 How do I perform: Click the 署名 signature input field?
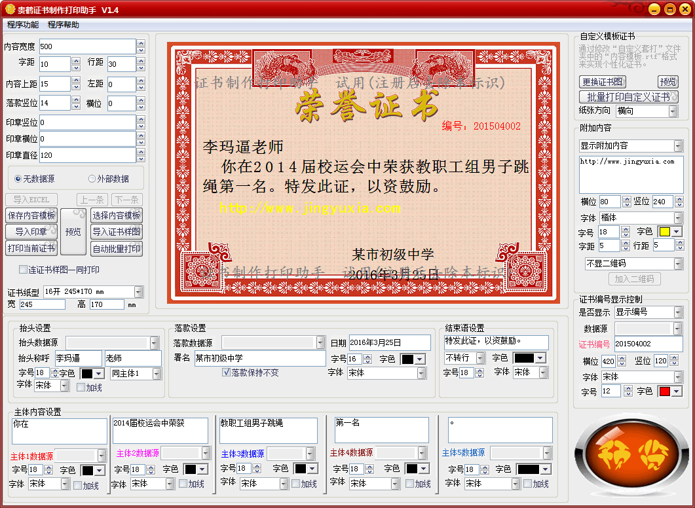[259, 359]
